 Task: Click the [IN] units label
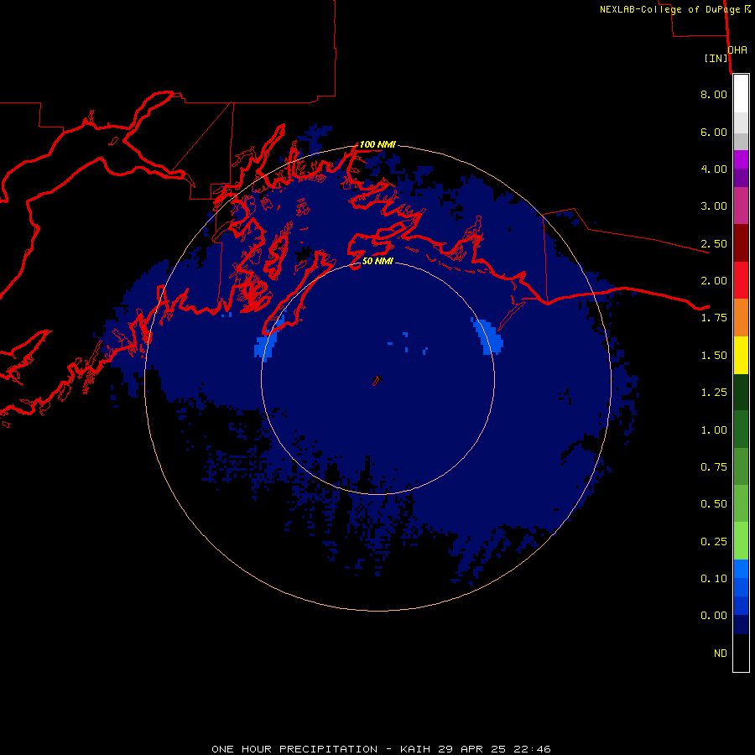(716, 58)
